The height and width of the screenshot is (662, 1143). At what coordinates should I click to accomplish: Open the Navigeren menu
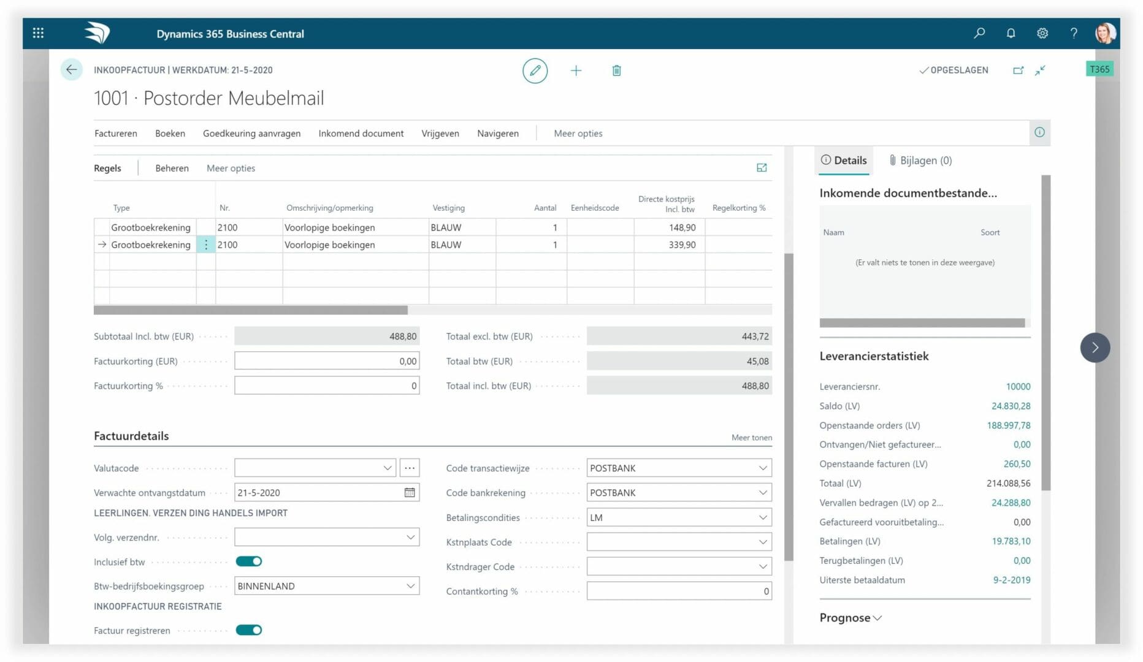click(x=498, y=133)
